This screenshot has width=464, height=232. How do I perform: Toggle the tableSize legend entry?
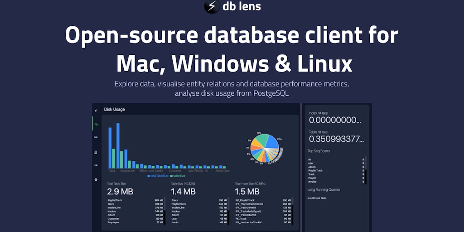tap(178, 176)
